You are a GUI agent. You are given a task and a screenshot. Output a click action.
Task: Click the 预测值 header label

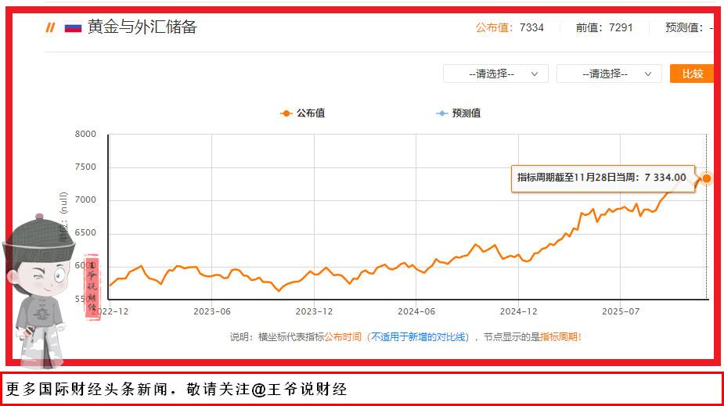[684, 27]
